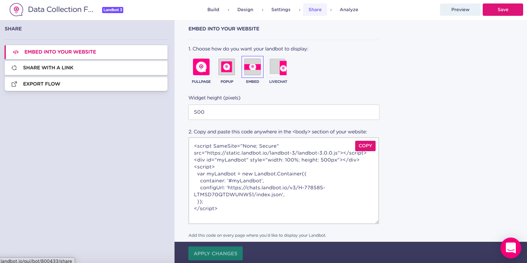Click the Data Collection bot title

61,10
